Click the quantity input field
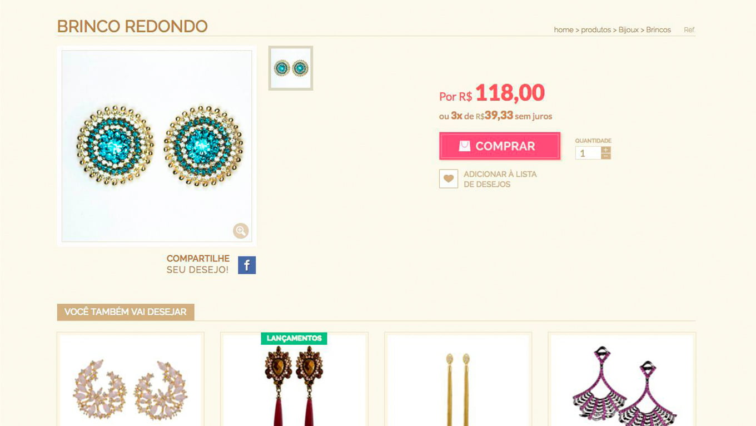 [588, 153]
